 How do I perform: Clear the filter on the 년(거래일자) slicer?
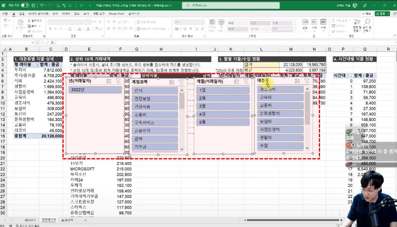click(118, 81)
